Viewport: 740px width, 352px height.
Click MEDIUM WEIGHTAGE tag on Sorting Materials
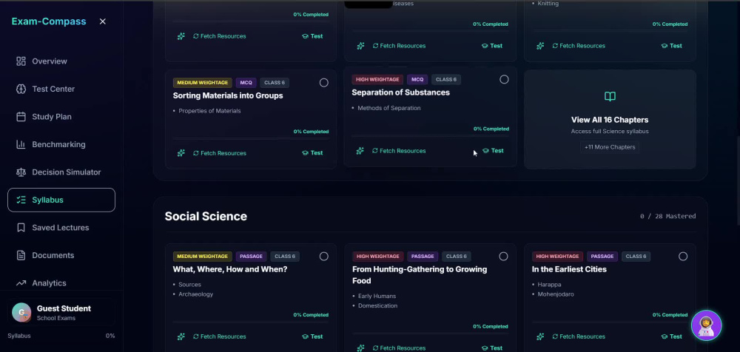pyautogui.click(x=203, y=83)
